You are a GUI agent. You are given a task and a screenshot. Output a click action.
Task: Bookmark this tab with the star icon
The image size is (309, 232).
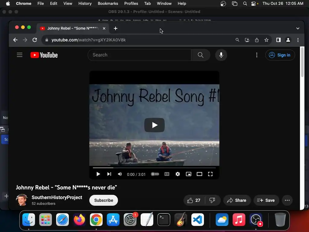[x=266, y=40]
